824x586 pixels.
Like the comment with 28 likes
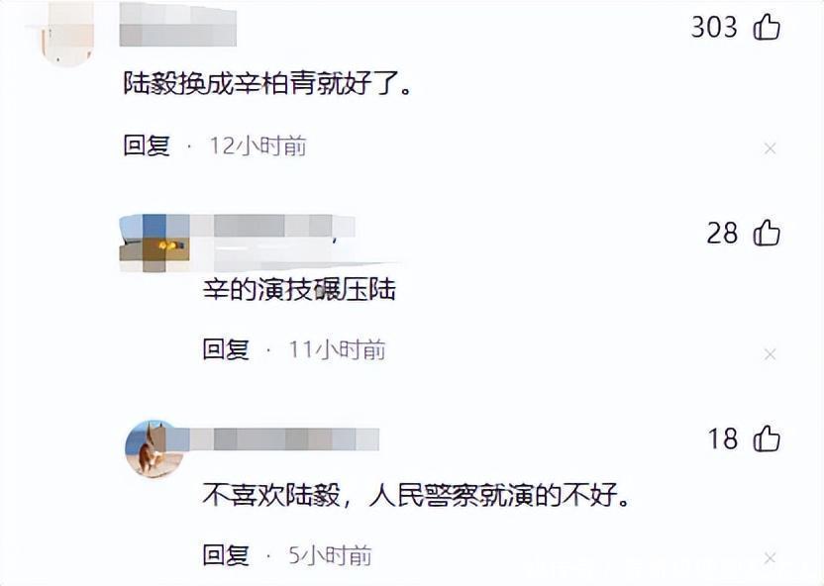coord(767,233)
